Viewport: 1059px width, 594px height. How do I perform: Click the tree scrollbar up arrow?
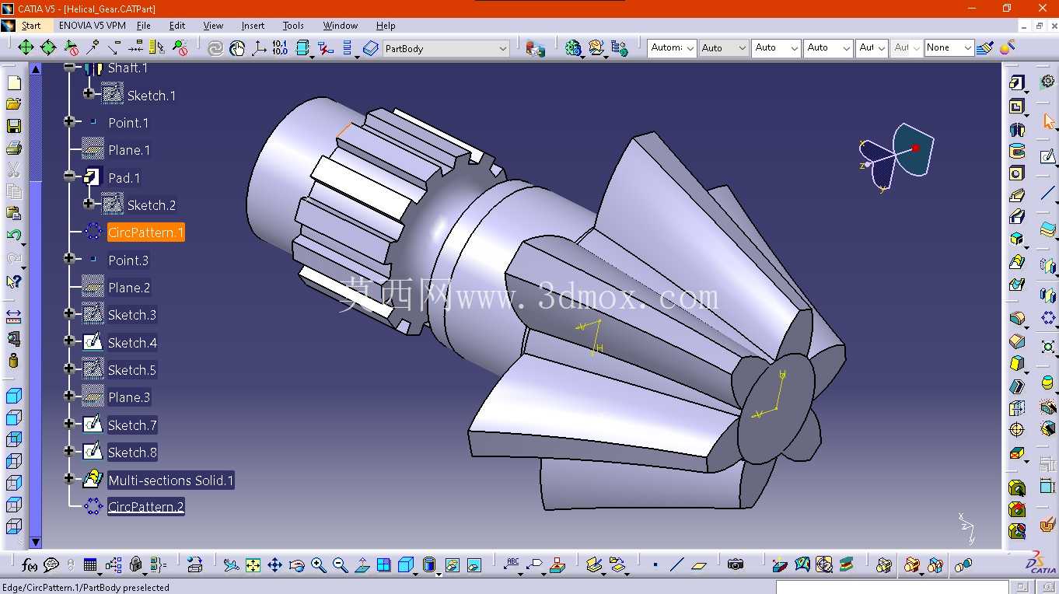(x=35, y=68)
